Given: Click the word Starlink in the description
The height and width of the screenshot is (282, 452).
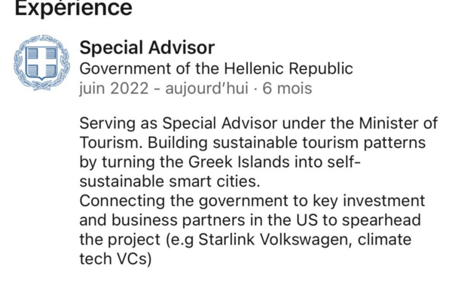Looking at the screenshot, I should [x=227, y=239].
